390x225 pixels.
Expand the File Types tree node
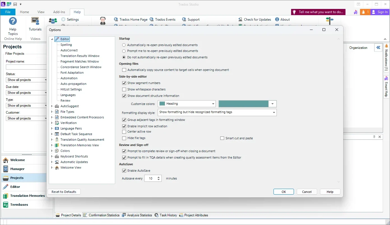point(52,112)
